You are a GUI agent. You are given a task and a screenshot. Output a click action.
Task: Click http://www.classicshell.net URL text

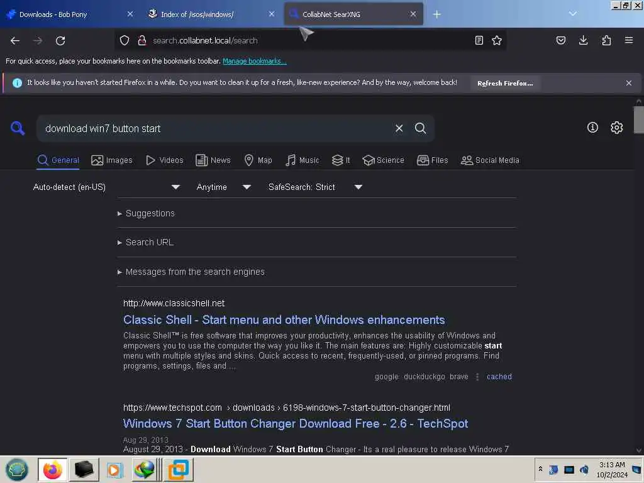point(174,303)
